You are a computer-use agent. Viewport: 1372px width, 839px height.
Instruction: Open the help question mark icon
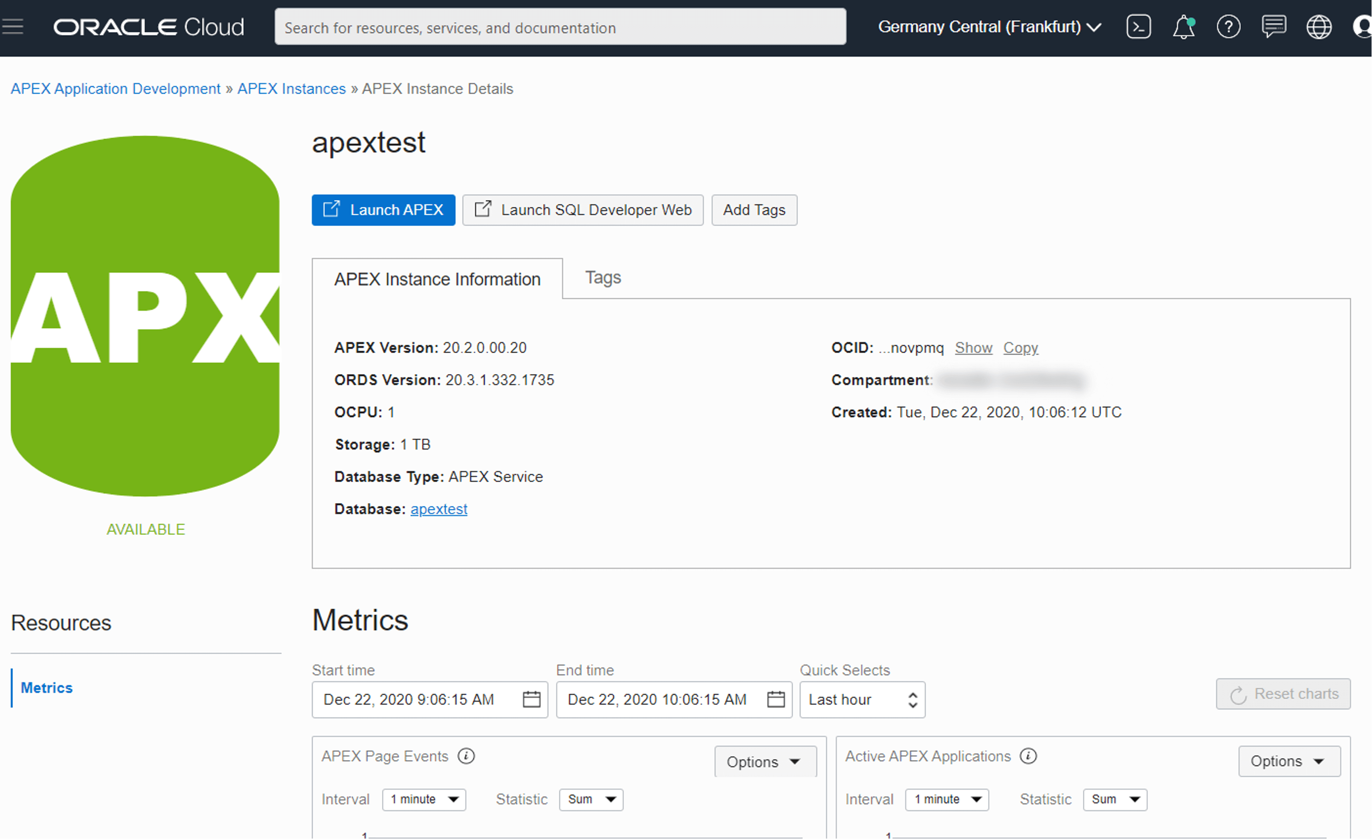click(1228, 27)
